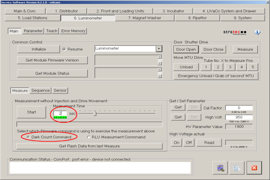The image size is (270, 180).
Task: Click the red X exit icon button
Action: tap(254, 167)
